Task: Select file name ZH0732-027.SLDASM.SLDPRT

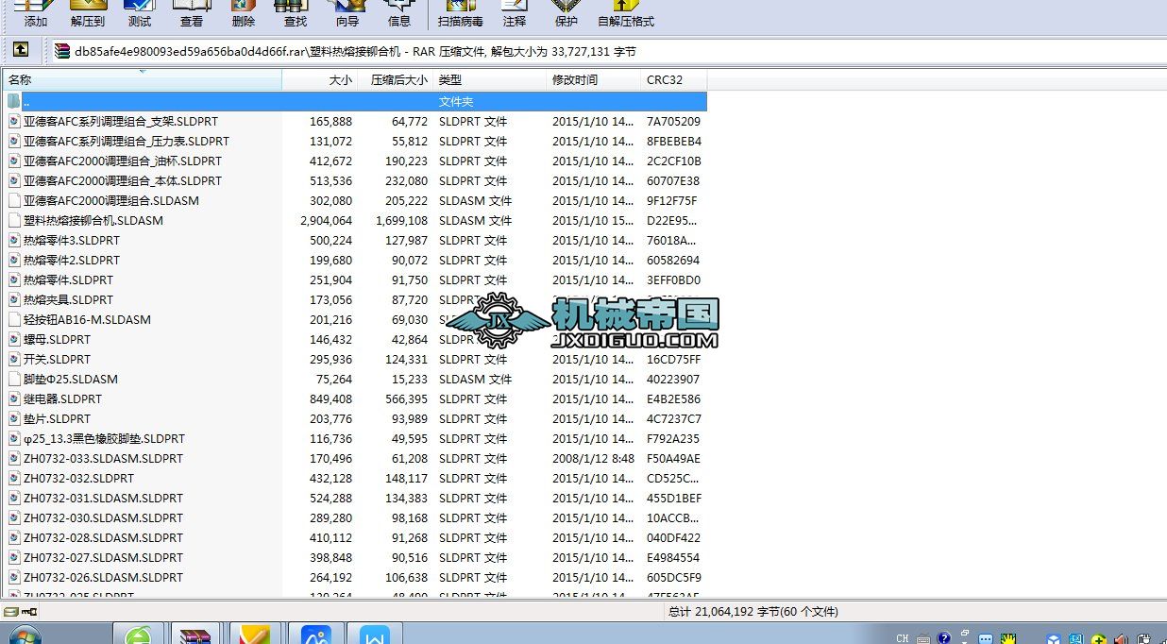Action: click(103, 557)
